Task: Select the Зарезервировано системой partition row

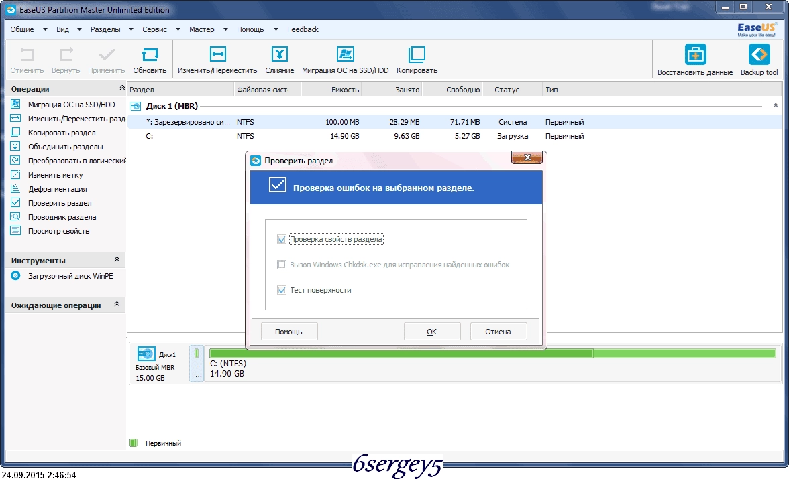Action: click(454, 122)
